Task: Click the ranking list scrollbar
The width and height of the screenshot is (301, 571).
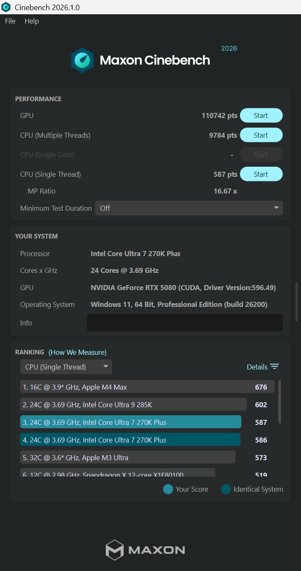Action: [280, 402]
